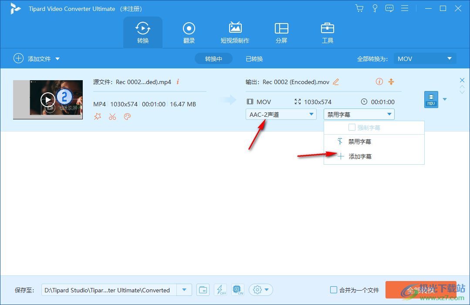This screenshot has width=470, height=305.
Task: Open the 短视频制作 feature tab
Action: coord(235,32)
